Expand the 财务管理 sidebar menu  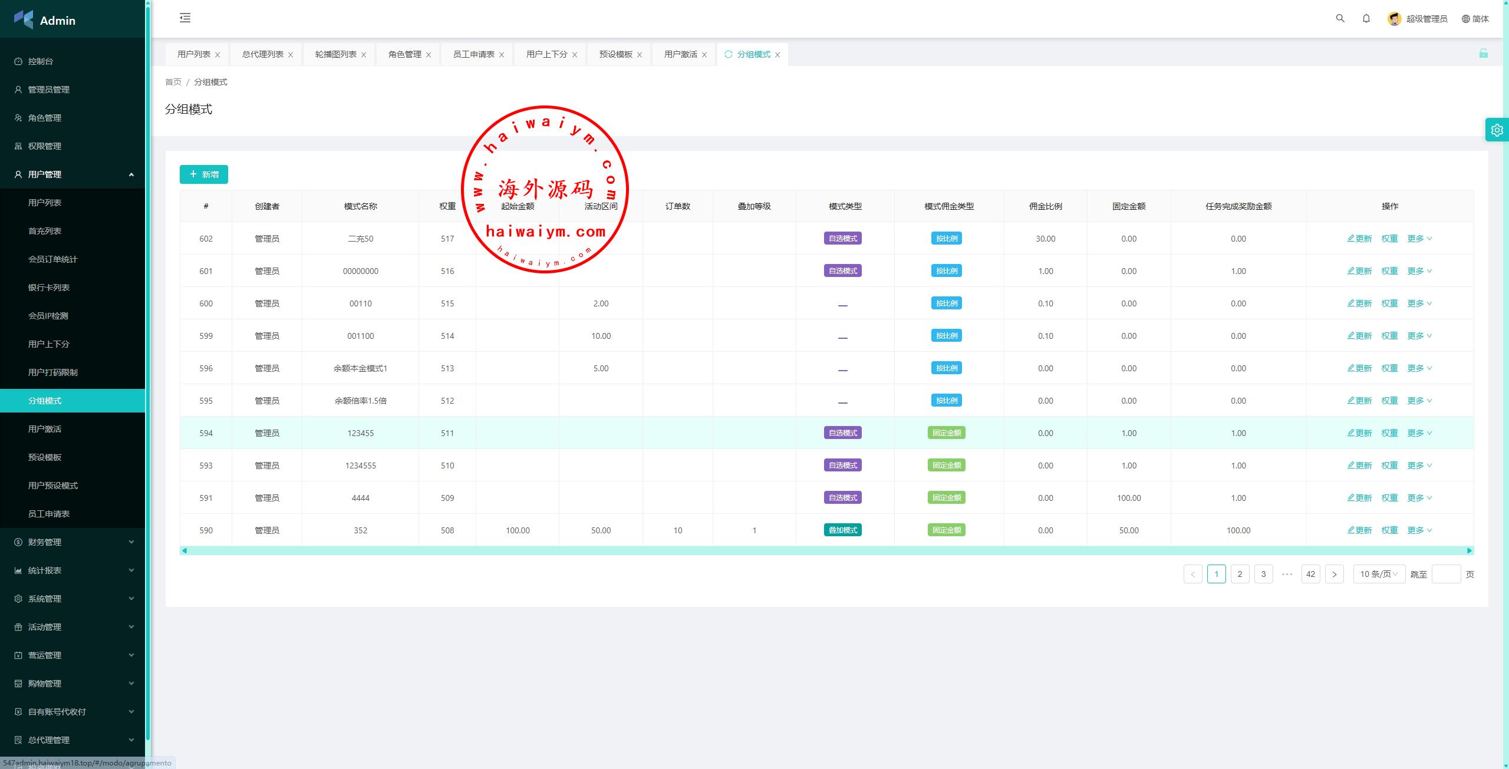73,542
